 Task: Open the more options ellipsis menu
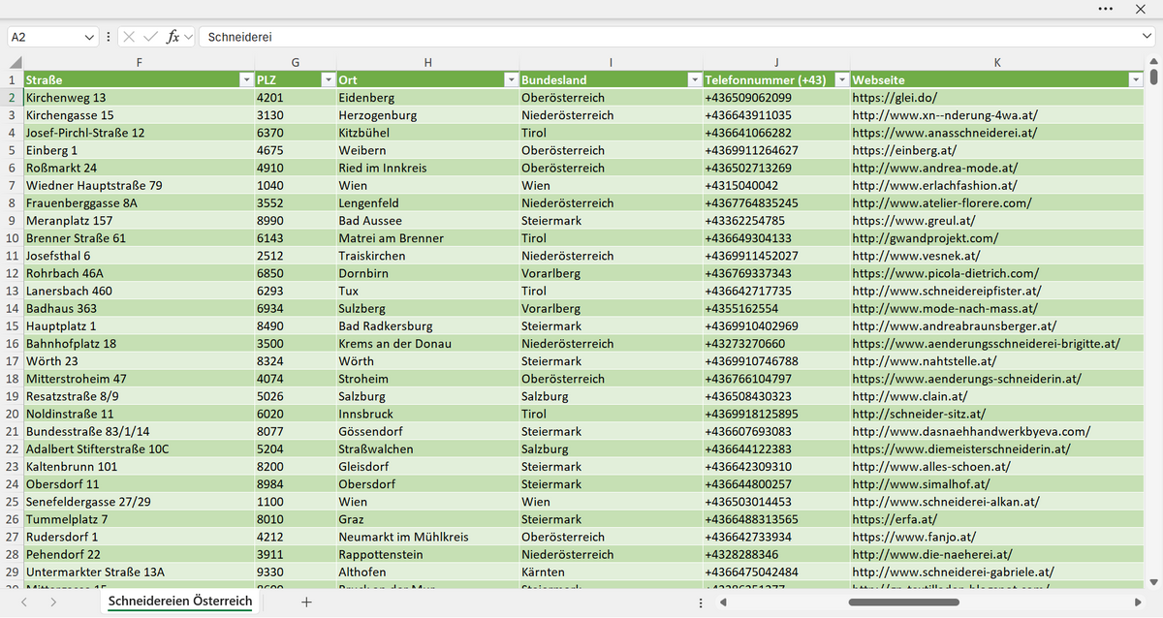pyautogui.click(x=1106, y=9)
